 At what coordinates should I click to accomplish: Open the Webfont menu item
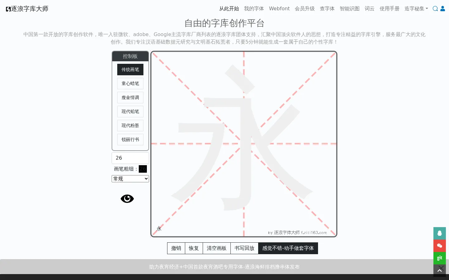coord(279,9)
